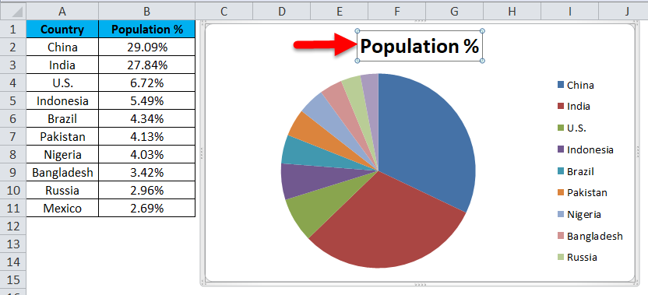
Task: Click the Bangladesh legend entry
Action: 590,236
